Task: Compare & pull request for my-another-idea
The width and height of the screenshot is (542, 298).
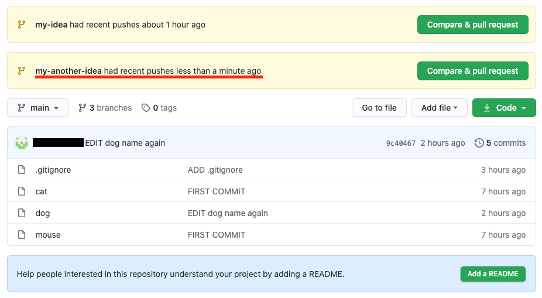Action: (472, 71)
